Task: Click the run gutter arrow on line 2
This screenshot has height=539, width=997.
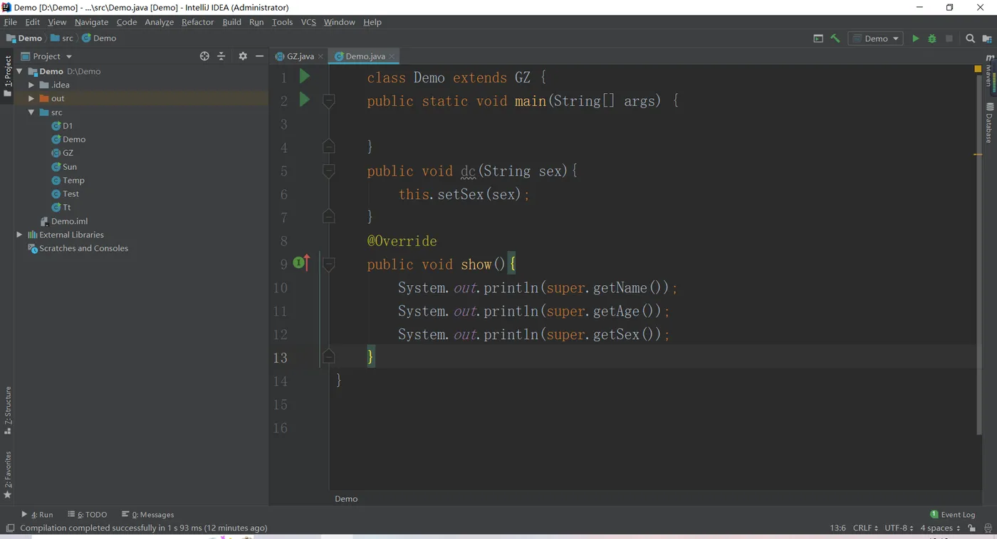Action: 305,100
